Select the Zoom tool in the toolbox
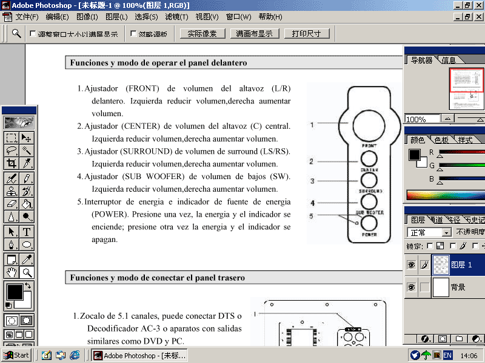Viewport: 485px width, 363px height. pos(27,272)
